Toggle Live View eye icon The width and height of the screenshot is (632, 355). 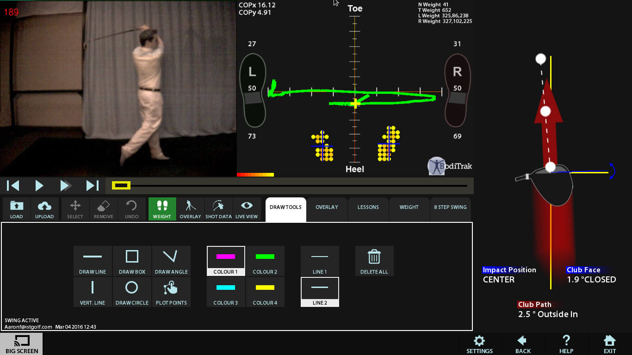click(247, 209)
